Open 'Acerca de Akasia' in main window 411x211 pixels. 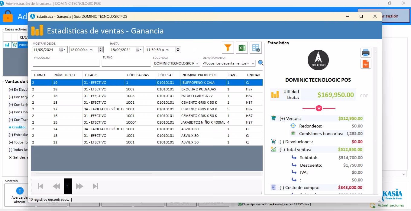[19, 195]
